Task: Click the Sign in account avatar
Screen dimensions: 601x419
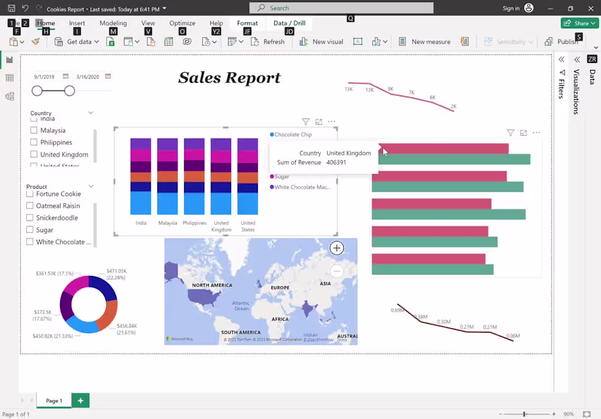Action: click(x=528, y=8)
